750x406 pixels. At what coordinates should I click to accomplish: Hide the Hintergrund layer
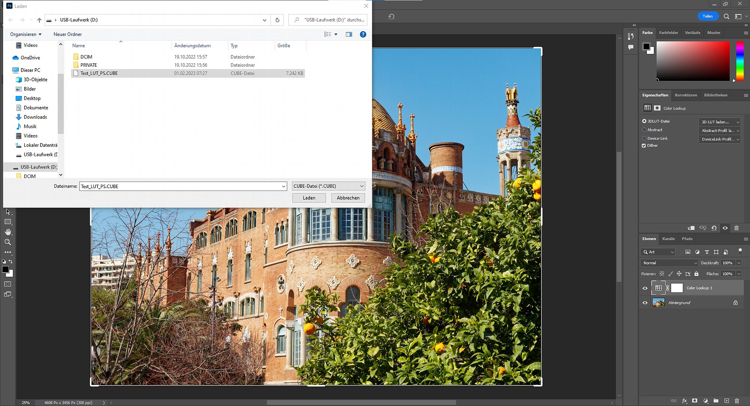tap(645, 303)
